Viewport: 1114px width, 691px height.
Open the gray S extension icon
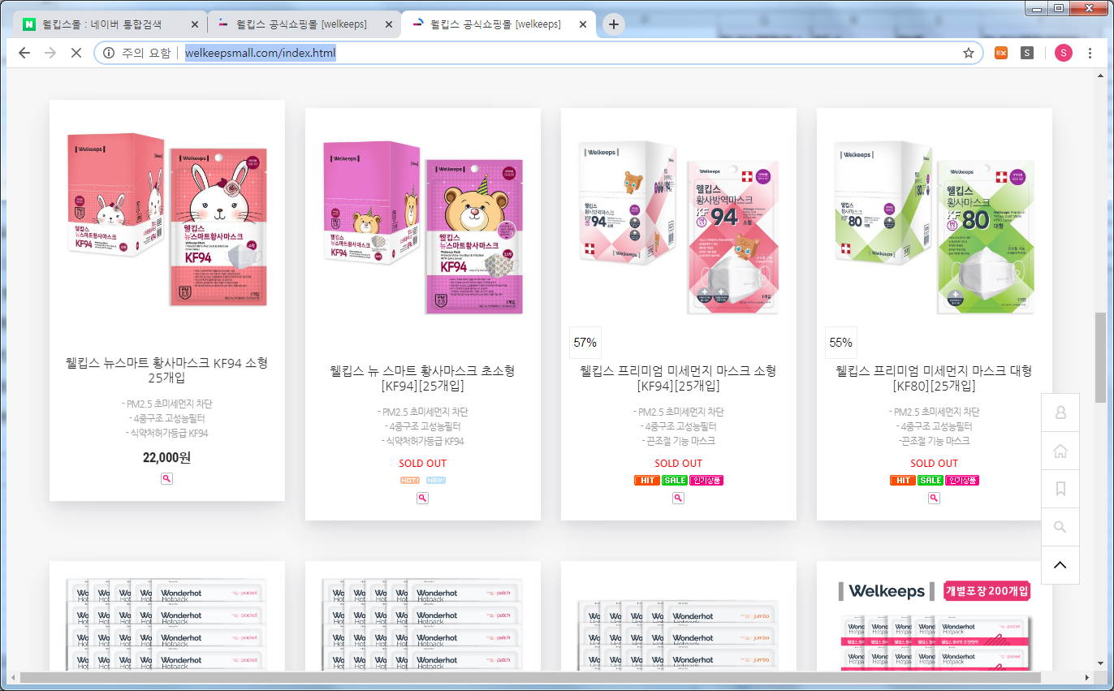(1027, 53)
